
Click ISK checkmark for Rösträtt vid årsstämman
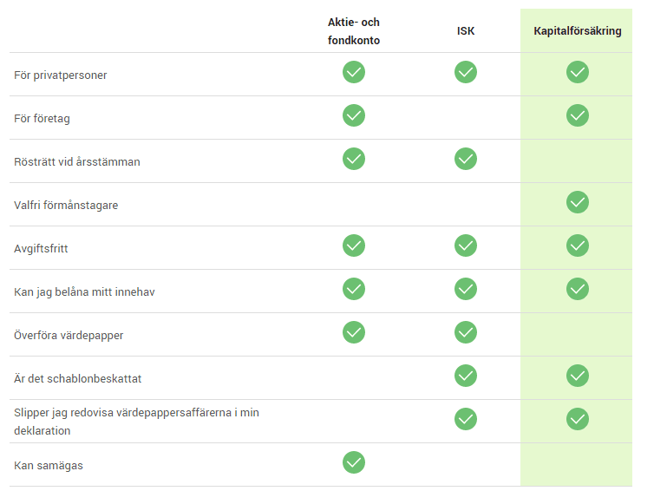click(466, 159)
